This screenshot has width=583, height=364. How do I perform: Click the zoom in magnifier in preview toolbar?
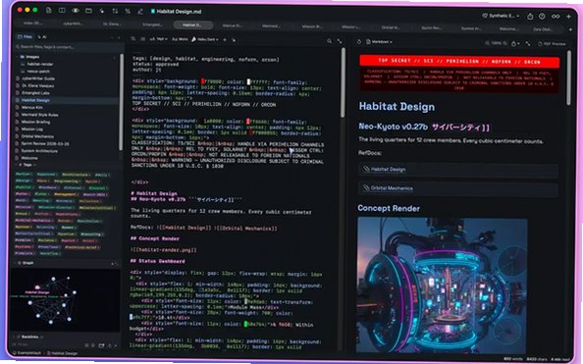pyautogui.click(x=504, y=43)
